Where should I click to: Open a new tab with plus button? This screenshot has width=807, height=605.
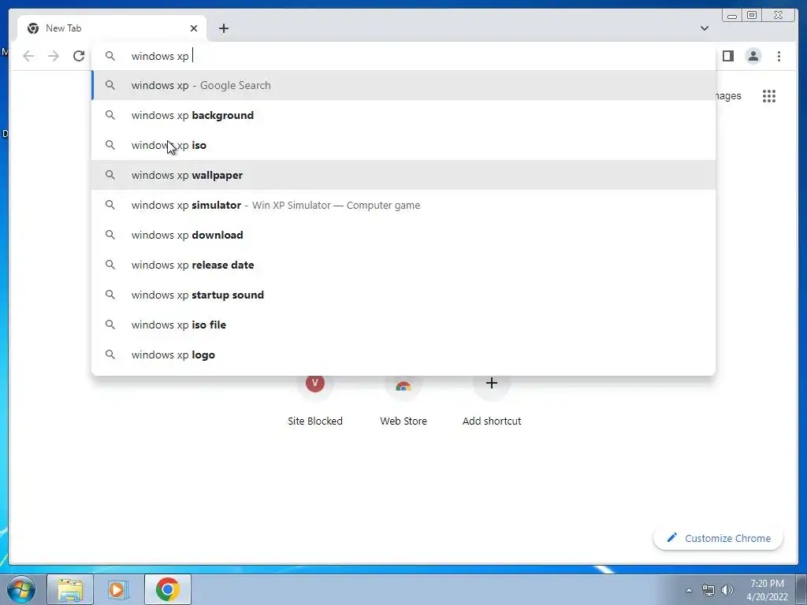point(223,28)
